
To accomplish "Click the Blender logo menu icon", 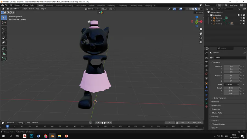I will point(2,5).
